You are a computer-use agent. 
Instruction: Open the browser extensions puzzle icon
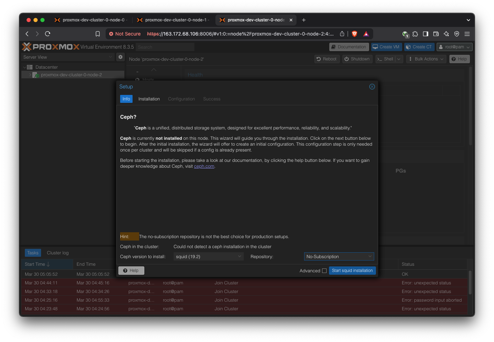coord(415,34)
